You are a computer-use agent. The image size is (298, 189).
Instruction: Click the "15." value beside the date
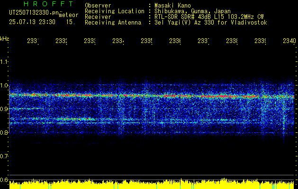coord(71,22)
